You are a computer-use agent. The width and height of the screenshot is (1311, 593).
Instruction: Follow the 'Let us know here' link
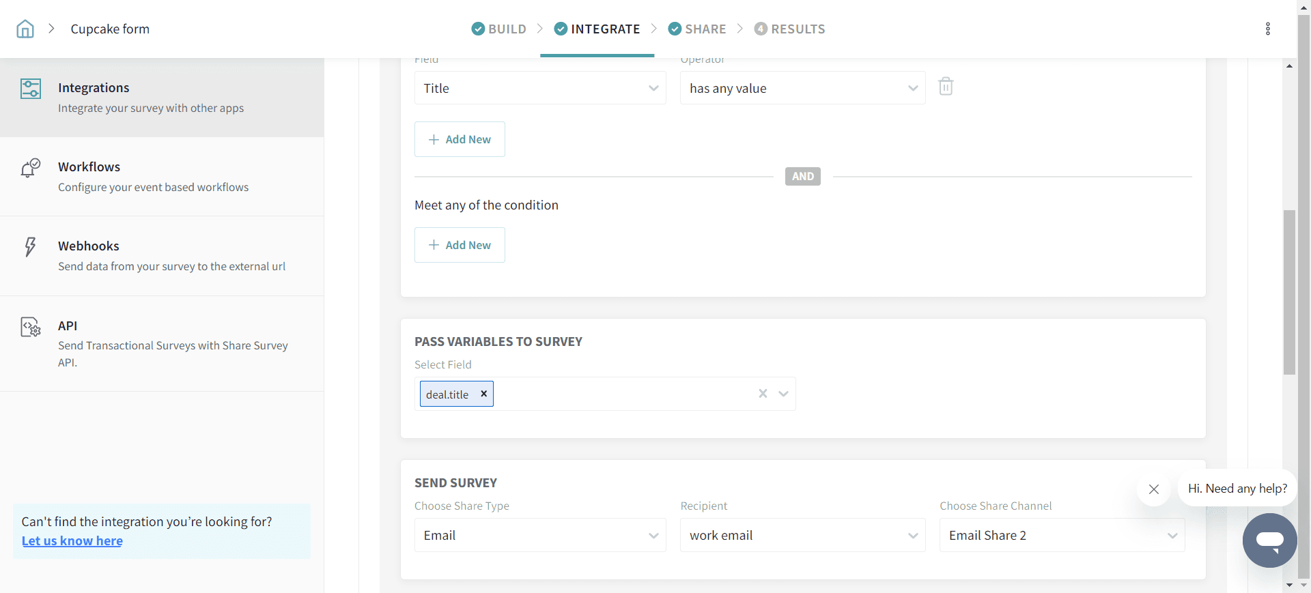[72, 541]
